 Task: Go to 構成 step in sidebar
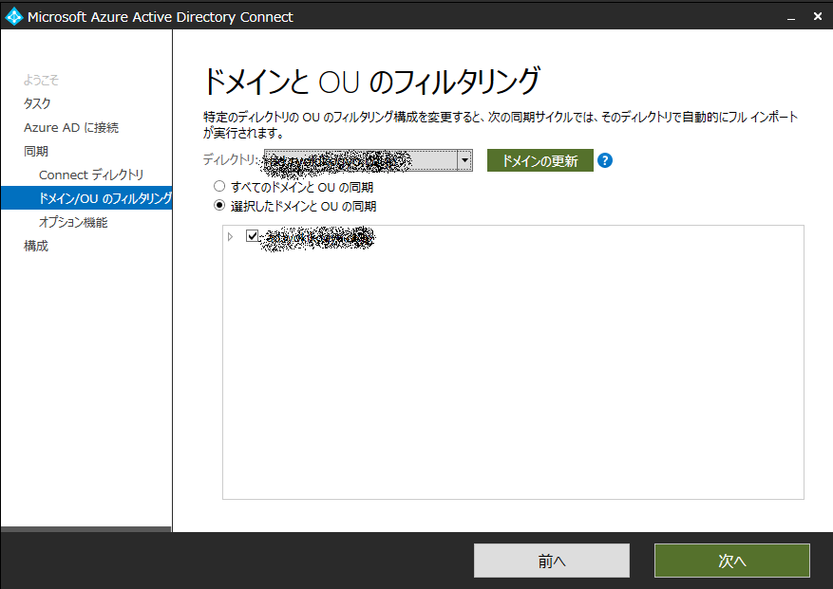point(36,246)
